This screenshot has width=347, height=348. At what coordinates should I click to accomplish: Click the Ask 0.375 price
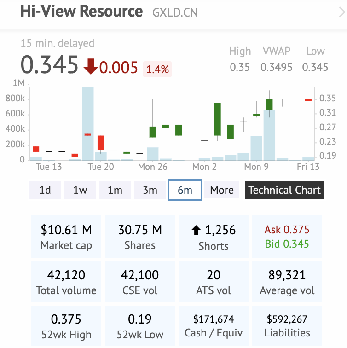pos(287,230)
